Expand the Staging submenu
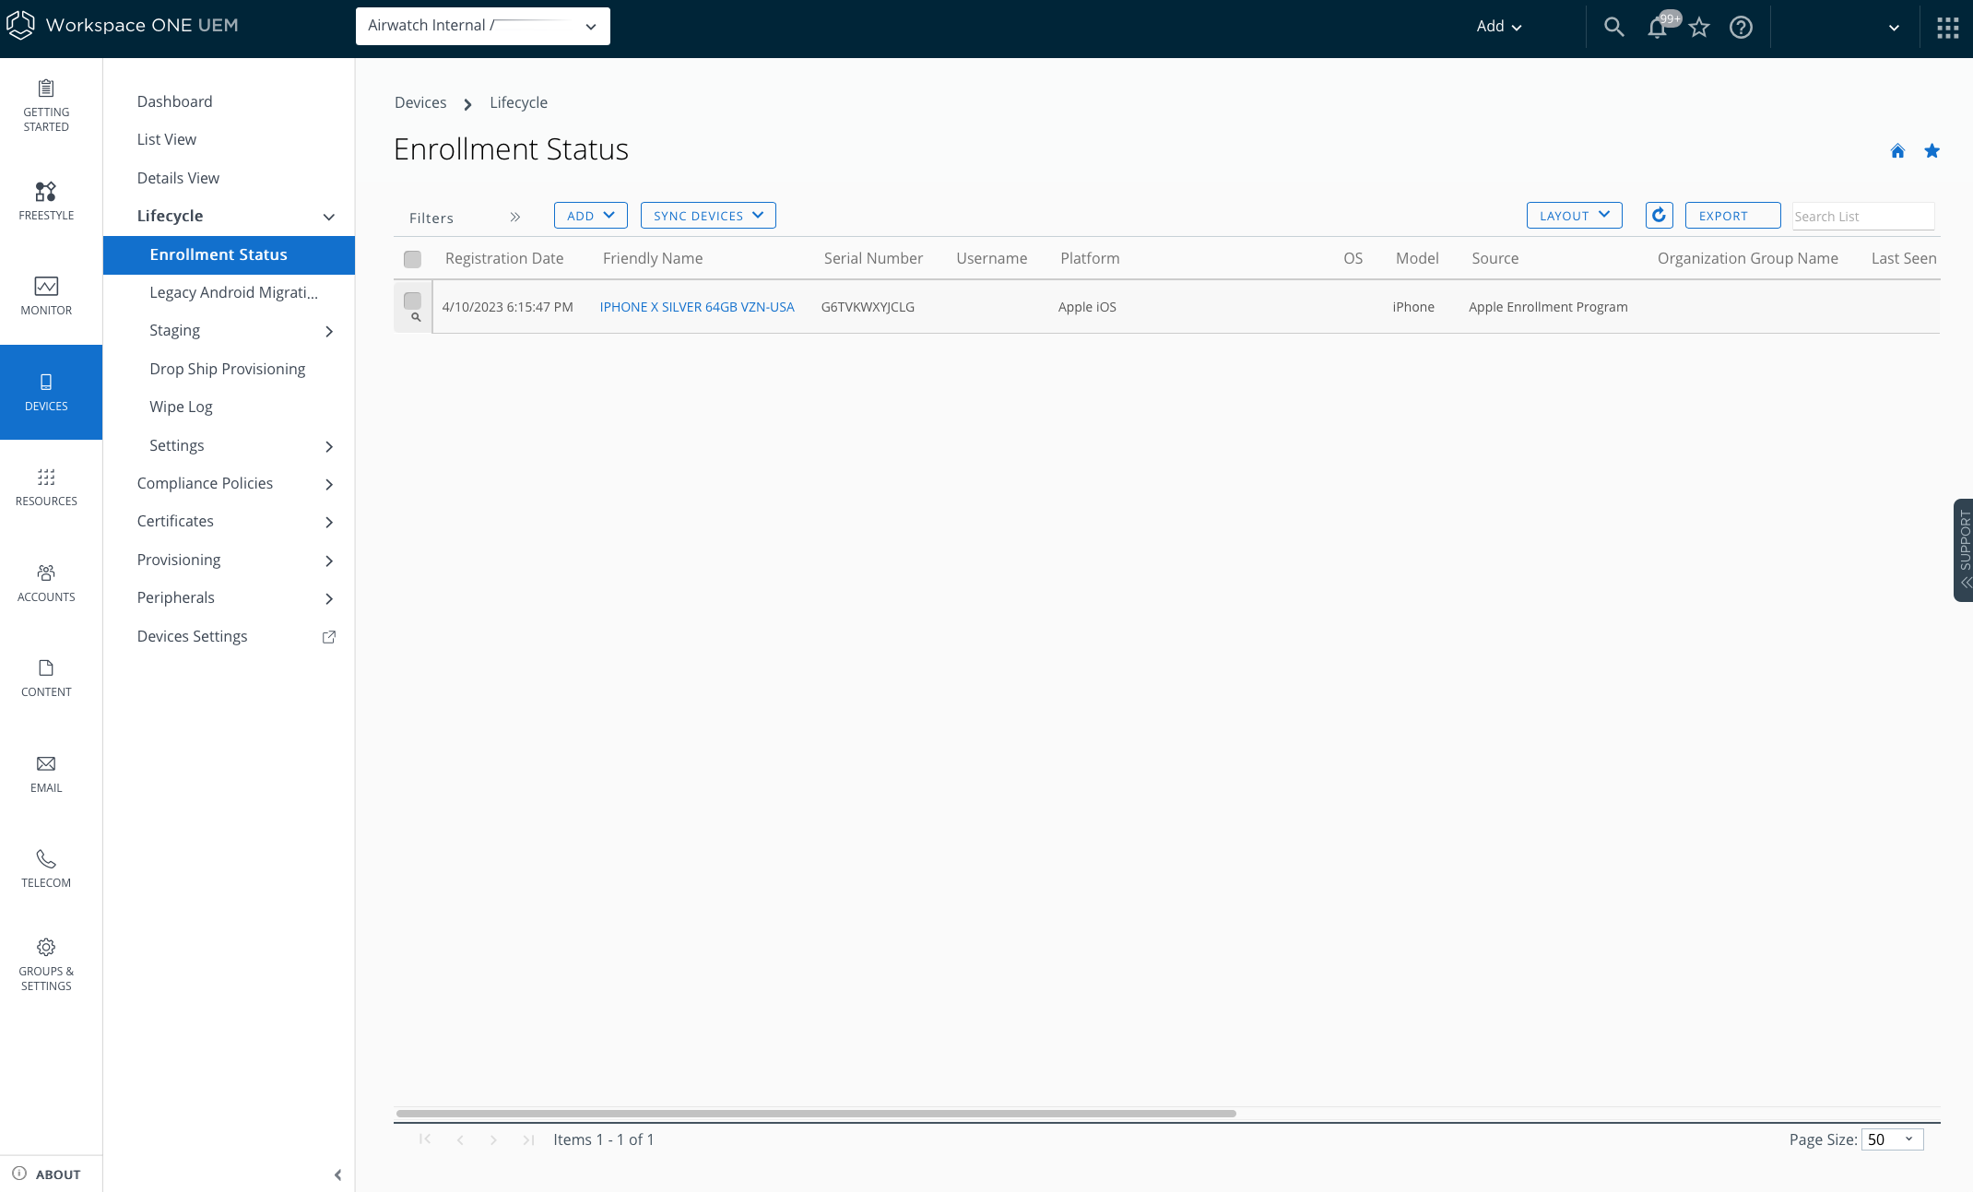The image size is (1973, 1192). tap(329, 331)
